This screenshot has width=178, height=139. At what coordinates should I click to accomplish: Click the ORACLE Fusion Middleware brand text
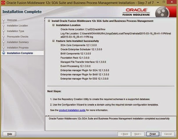pos(136,12)
